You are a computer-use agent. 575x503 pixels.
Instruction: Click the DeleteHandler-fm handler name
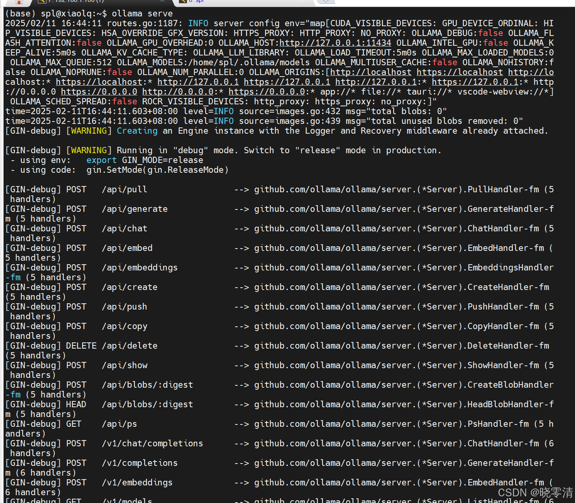508,346
